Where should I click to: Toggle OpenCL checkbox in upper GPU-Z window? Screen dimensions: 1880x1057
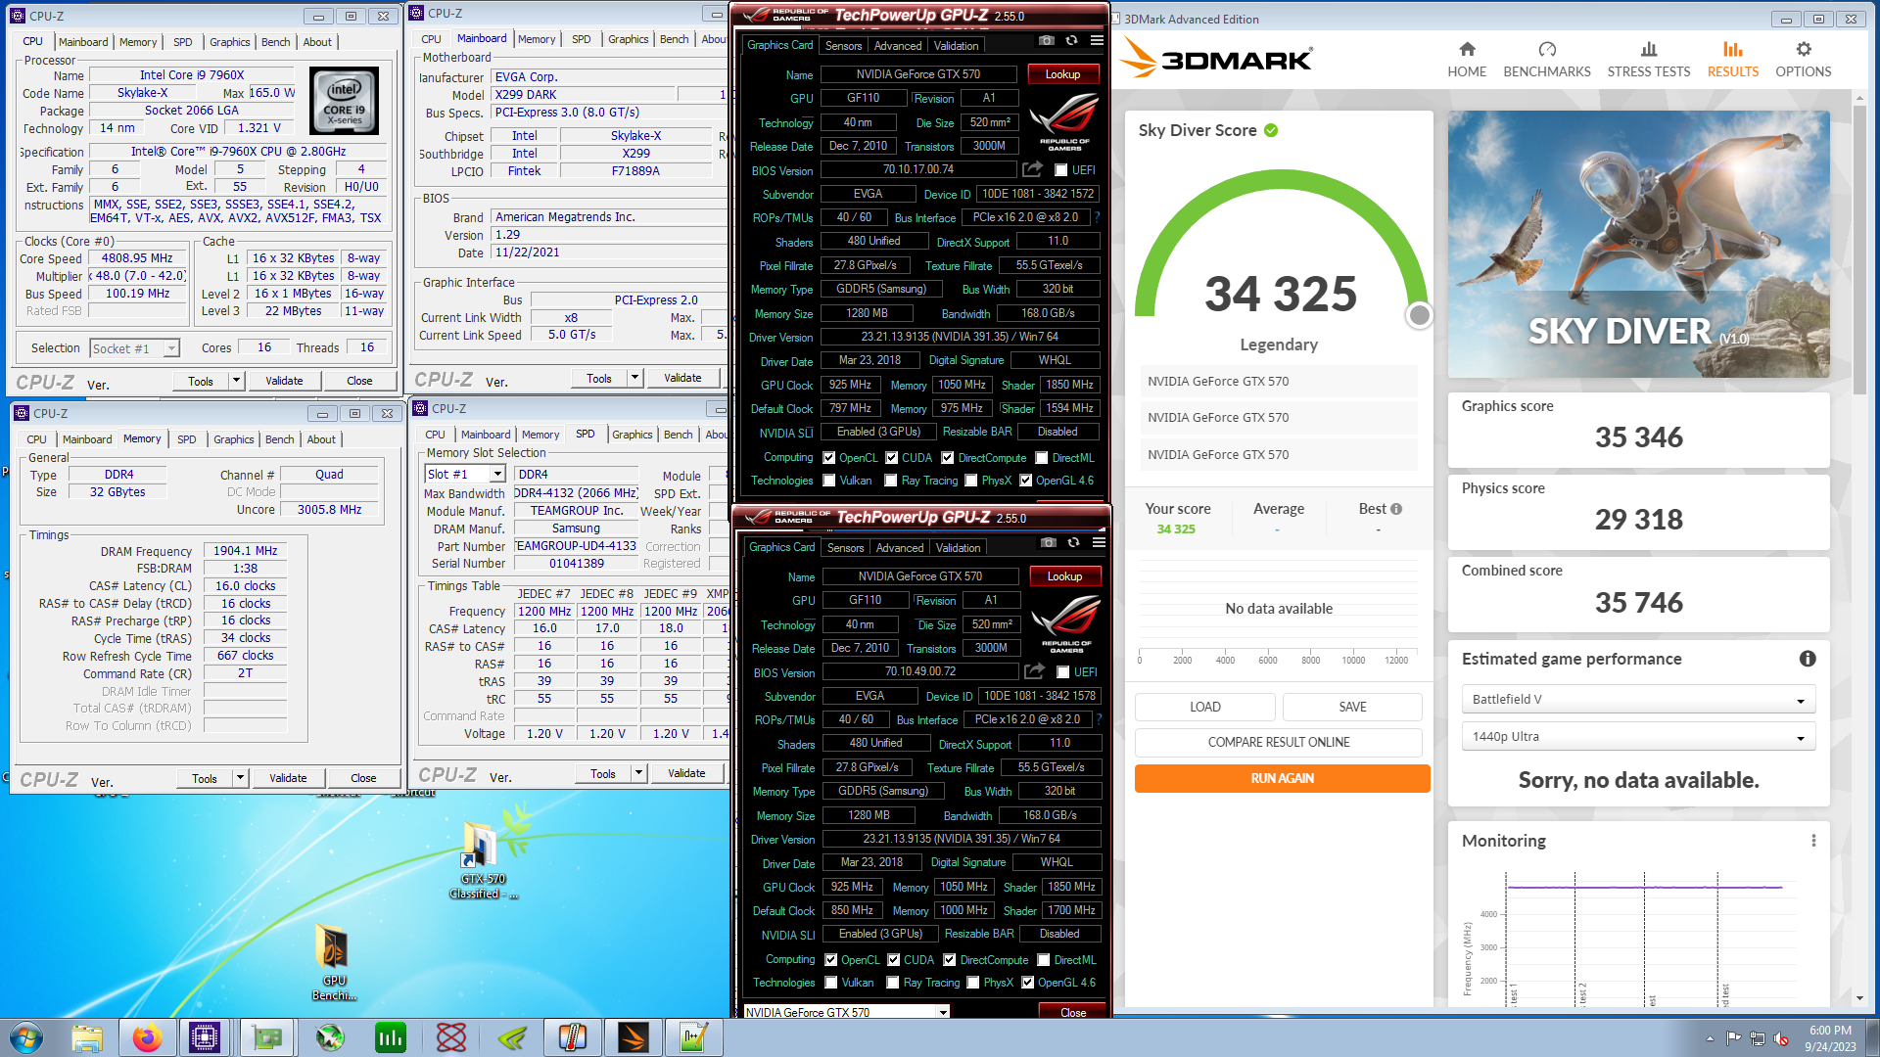point(829,457)
